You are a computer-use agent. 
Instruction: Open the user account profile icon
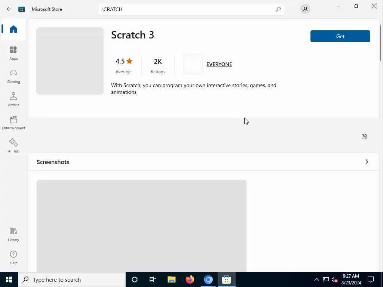[x=305, y=9]
